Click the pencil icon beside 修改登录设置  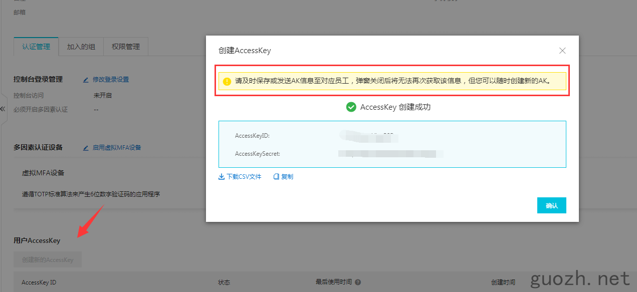(x=86, y=79)
